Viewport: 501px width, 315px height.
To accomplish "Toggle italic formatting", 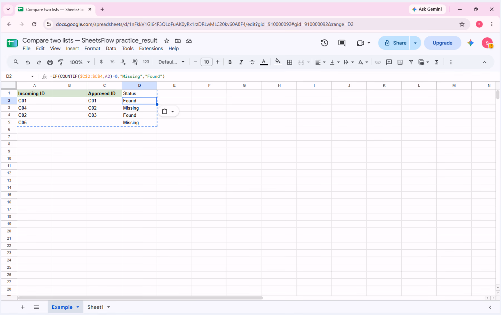I will pos(241,62).
